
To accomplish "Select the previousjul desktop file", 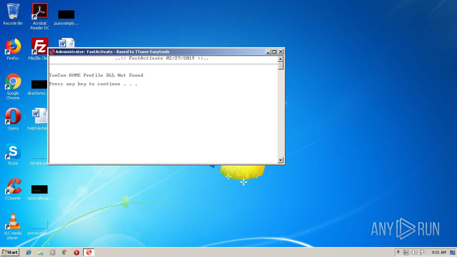I will pyautogui.click(x=39, y=228).
